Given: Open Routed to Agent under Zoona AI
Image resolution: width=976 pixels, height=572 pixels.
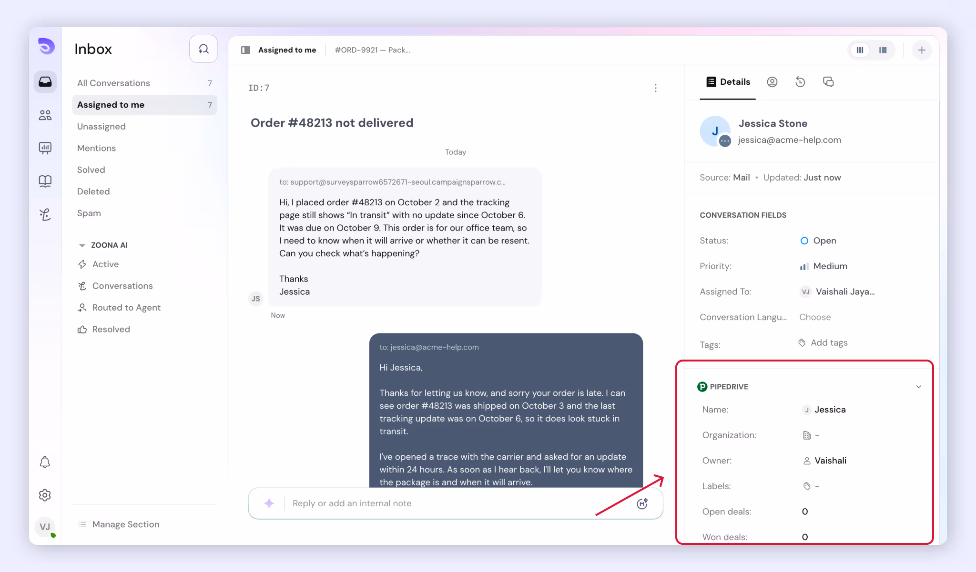Looking at the screenshot, I should click(x=144, y=308).
